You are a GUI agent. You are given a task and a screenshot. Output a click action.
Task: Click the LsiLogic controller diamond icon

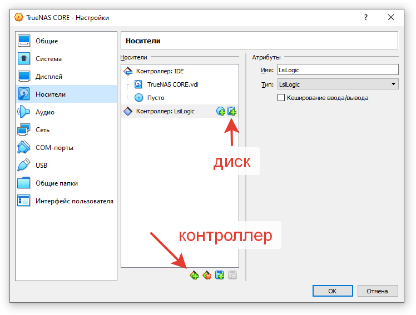(128, 111)
